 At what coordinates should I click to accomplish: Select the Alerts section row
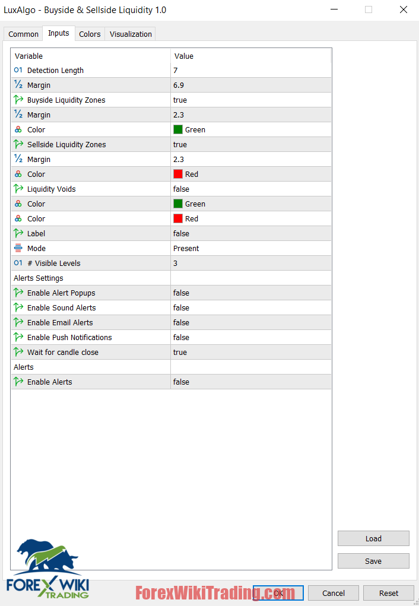[x=172, y=367]
